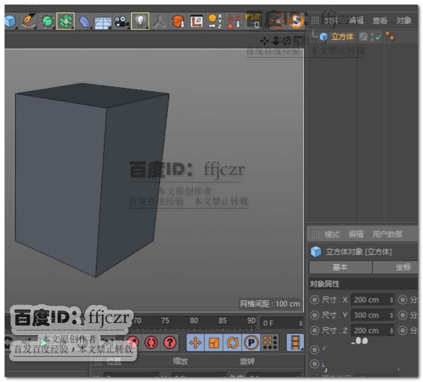
Task: Open the deformer tool
Action: tap(84, 22)
